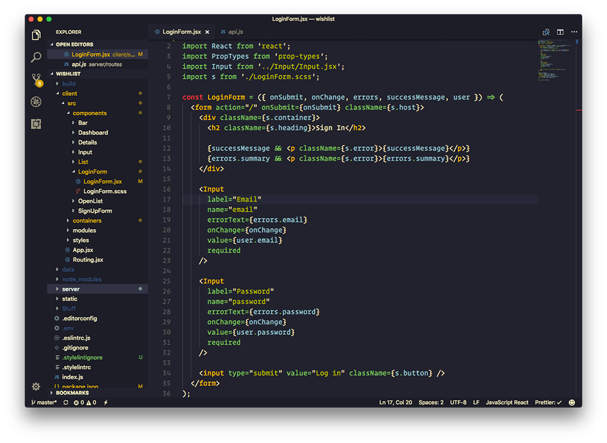This screenshot has width=607, height=443.
Task: Click the lightning bolt icon in status bar
Action: click(x=106, y=402)
